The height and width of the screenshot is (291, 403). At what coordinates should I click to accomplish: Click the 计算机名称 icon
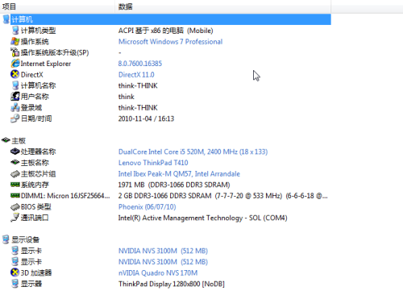click(x=15, y=85)
